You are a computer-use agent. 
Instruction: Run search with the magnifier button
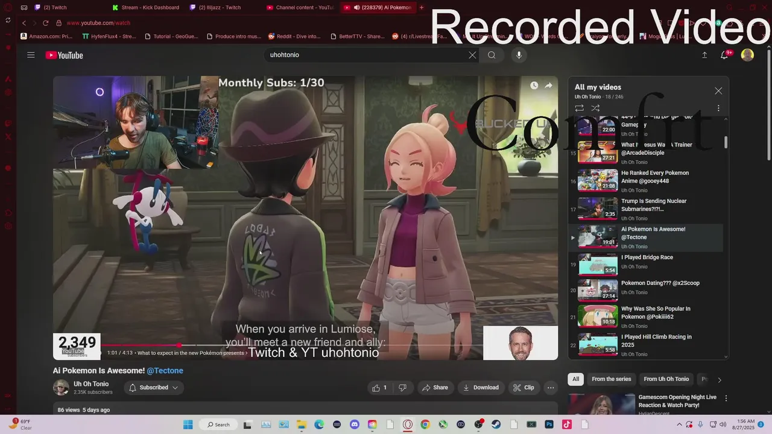(492, 55)
